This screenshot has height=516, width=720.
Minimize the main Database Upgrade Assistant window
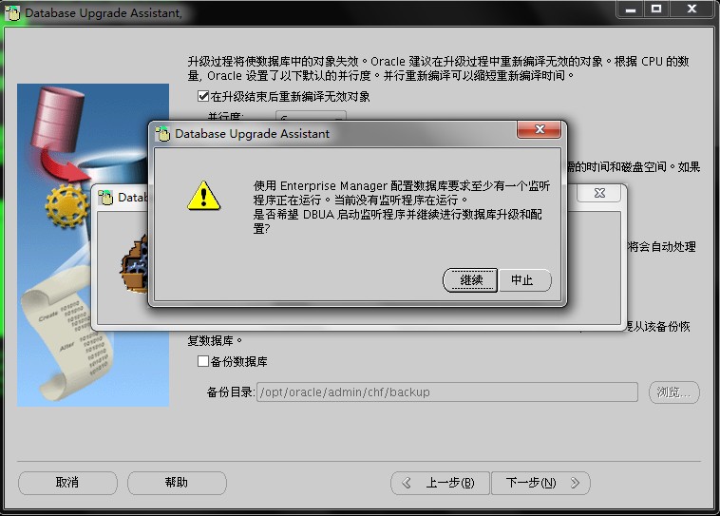[631, 9]
